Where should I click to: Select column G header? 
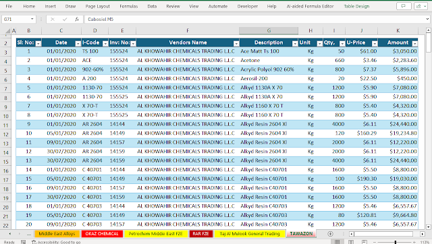269,30
